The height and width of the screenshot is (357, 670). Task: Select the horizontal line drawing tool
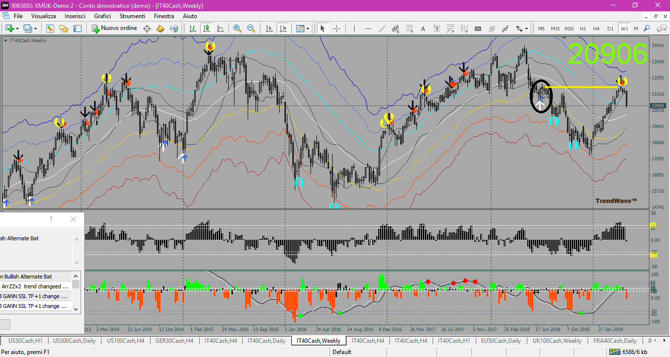(x=368, y=28)
